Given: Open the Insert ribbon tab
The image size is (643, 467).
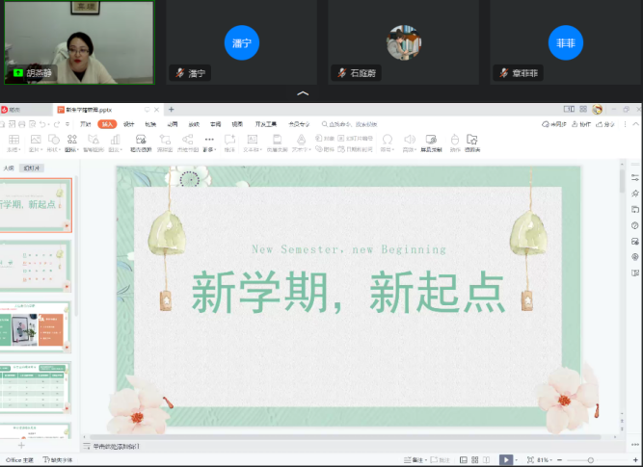Looking at the screenshot, I should [107, 123].
